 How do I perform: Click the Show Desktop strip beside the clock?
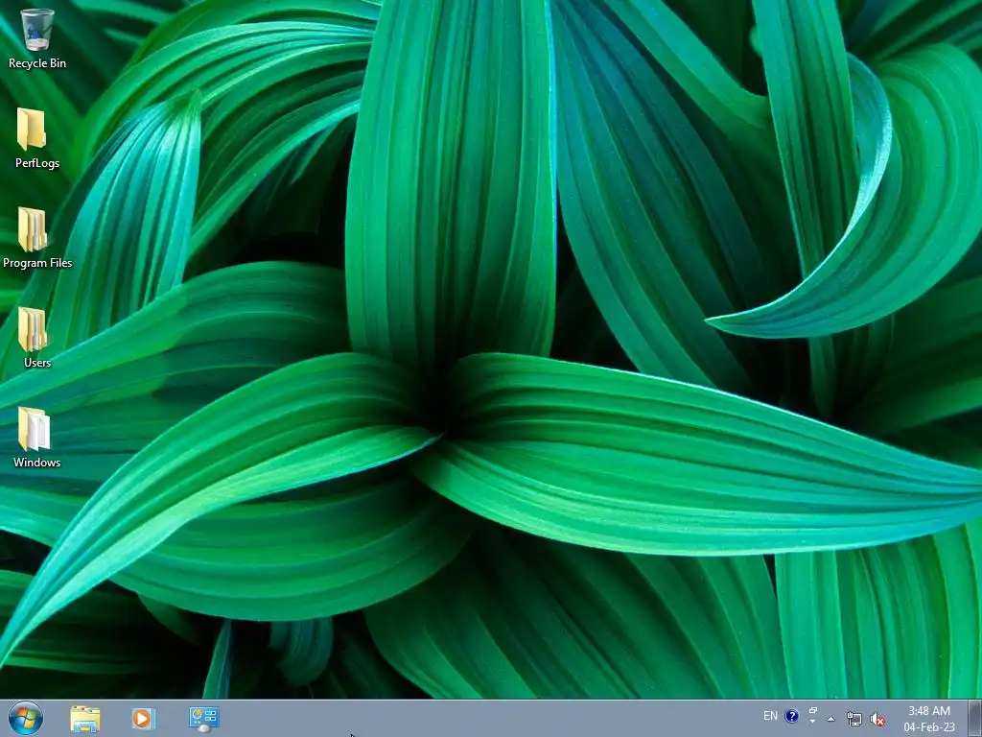[975, 719]
